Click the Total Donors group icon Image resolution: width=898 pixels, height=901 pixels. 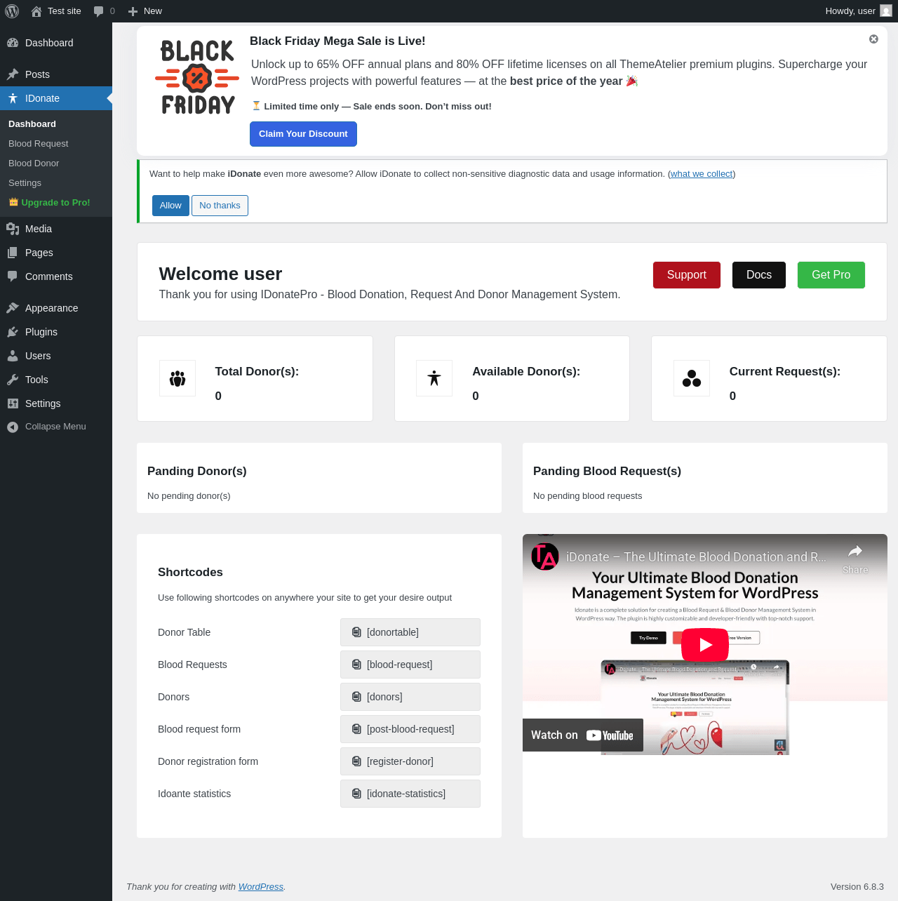[x=177, y=379]
